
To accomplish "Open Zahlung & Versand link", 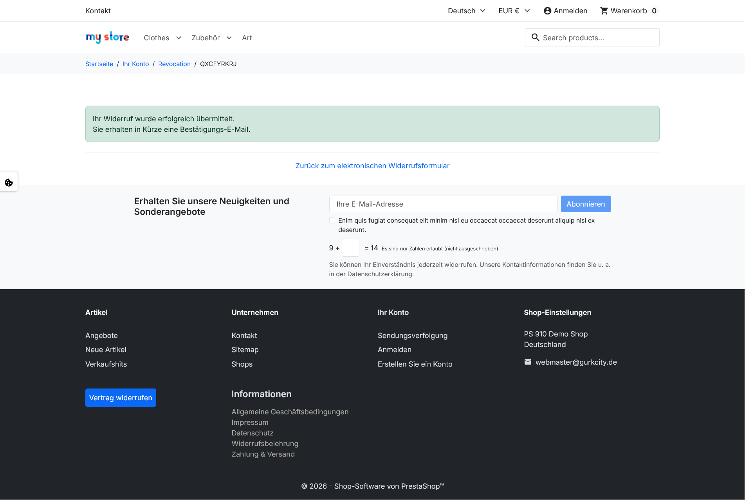I will [263, 454].
